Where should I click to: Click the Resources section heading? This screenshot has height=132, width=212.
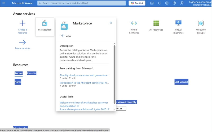click(21, 65)
